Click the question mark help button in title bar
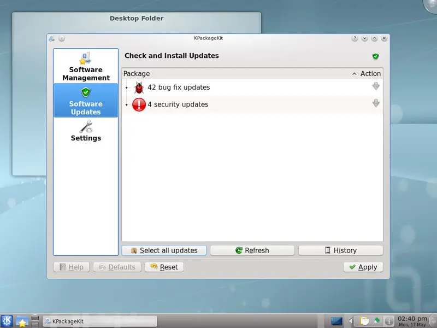 (355, 38)
